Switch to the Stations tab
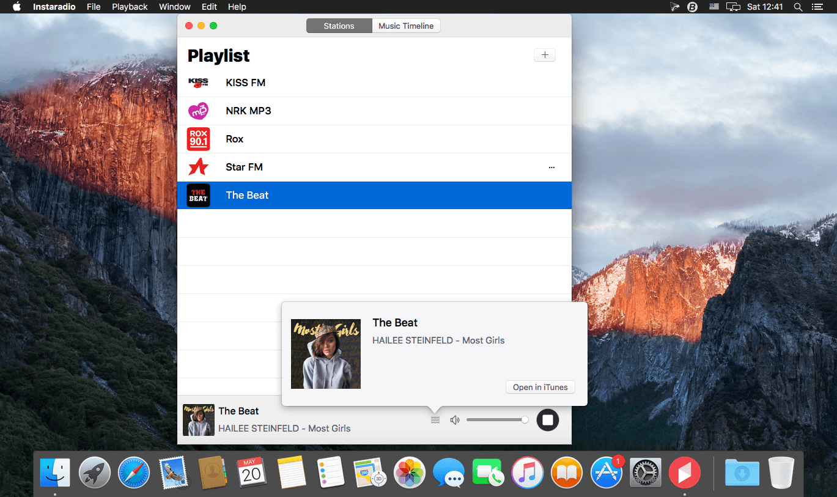This screenshot has height=497, width=837. point(339,26)
